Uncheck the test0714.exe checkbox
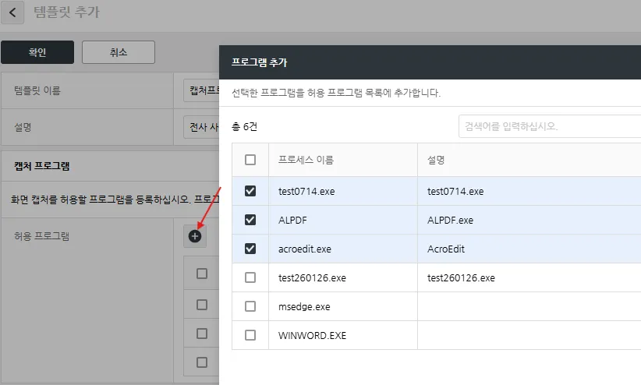 pos(250,191)
